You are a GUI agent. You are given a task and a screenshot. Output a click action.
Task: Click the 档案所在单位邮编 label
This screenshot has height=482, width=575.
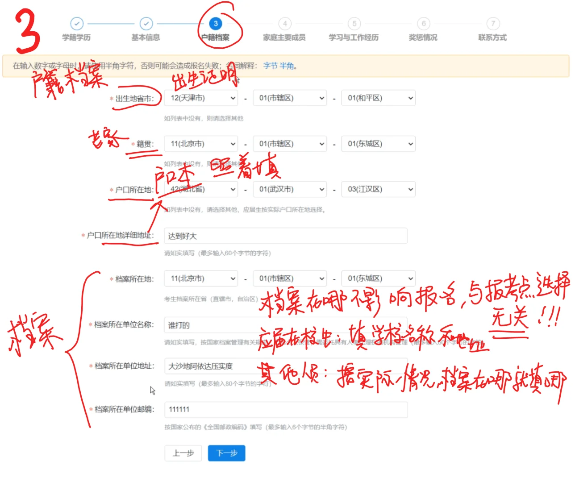pos(124,409)
